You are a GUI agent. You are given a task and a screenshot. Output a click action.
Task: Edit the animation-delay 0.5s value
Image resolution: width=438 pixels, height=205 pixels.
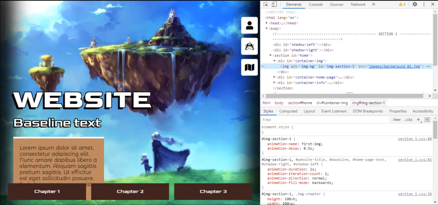[x=309, y=148]
